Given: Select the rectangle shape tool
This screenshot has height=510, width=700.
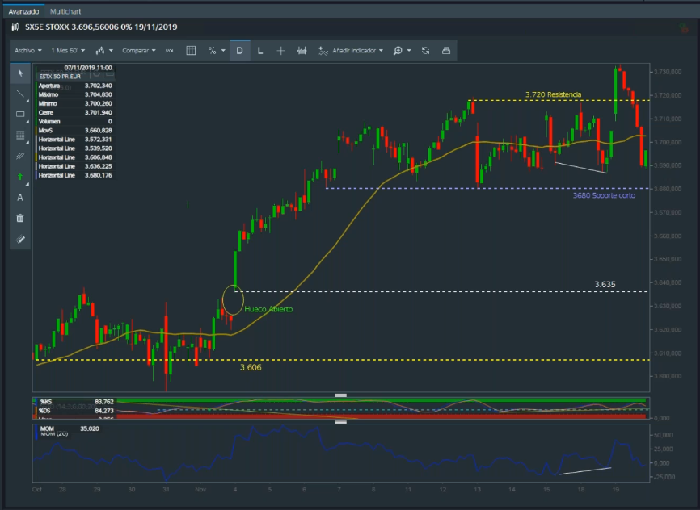Looking at the screenshot, I should (20, 115).
